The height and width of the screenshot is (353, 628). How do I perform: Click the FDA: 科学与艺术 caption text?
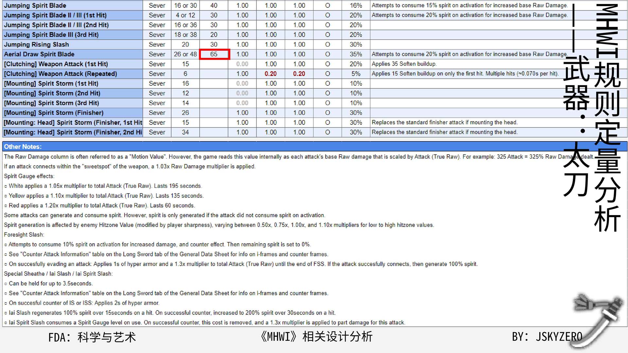92,337
